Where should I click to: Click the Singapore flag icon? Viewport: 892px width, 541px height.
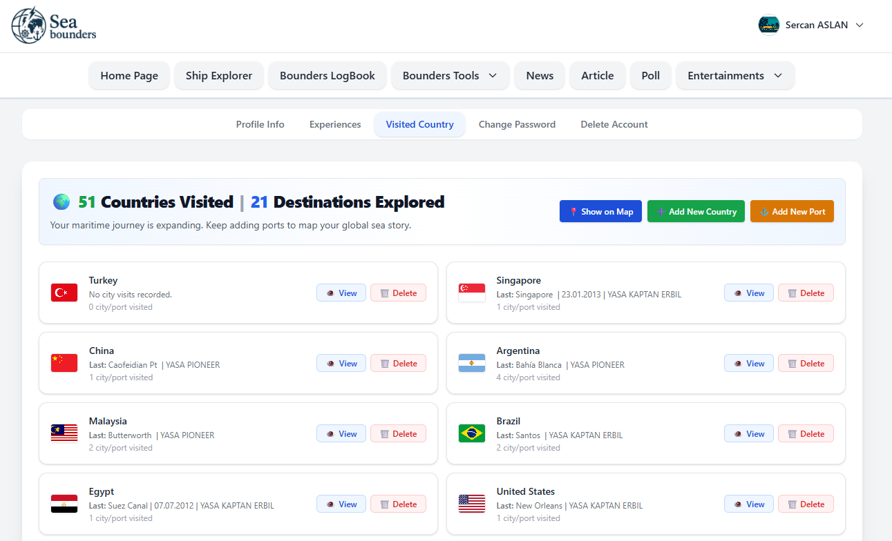472,293
